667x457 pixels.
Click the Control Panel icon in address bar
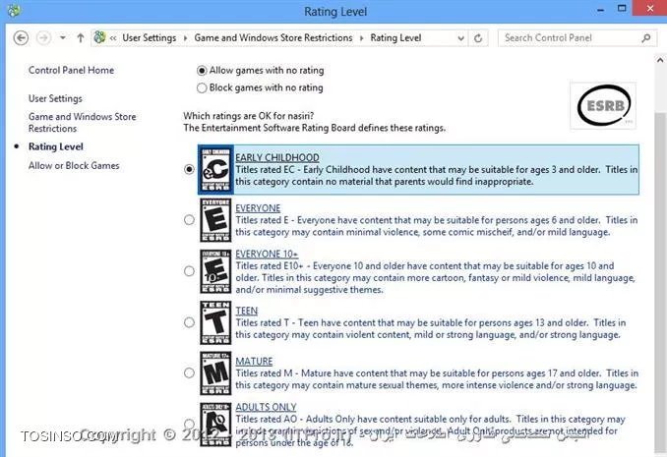click(x=99, y=37)
